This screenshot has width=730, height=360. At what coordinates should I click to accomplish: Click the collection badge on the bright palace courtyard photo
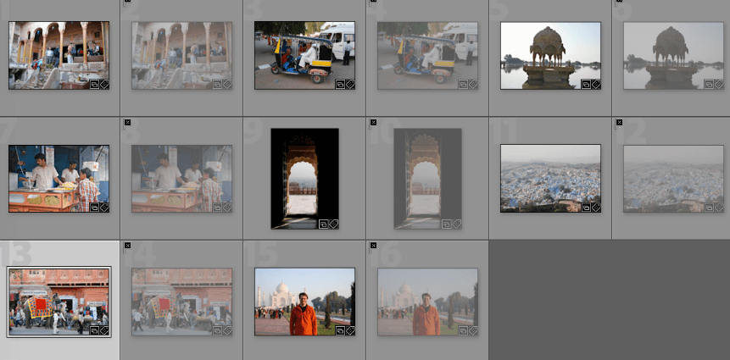(x=94, y=84)
